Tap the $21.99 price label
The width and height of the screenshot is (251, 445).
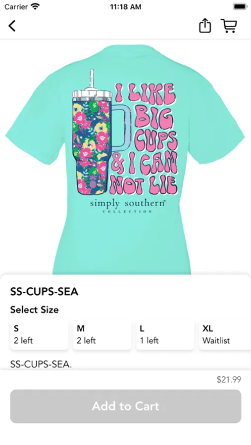pos(229,379)
